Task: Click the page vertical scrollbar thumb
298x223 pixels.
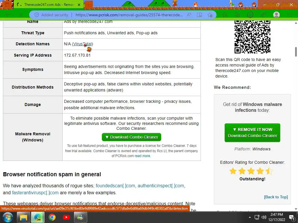Action: [296, 52]
